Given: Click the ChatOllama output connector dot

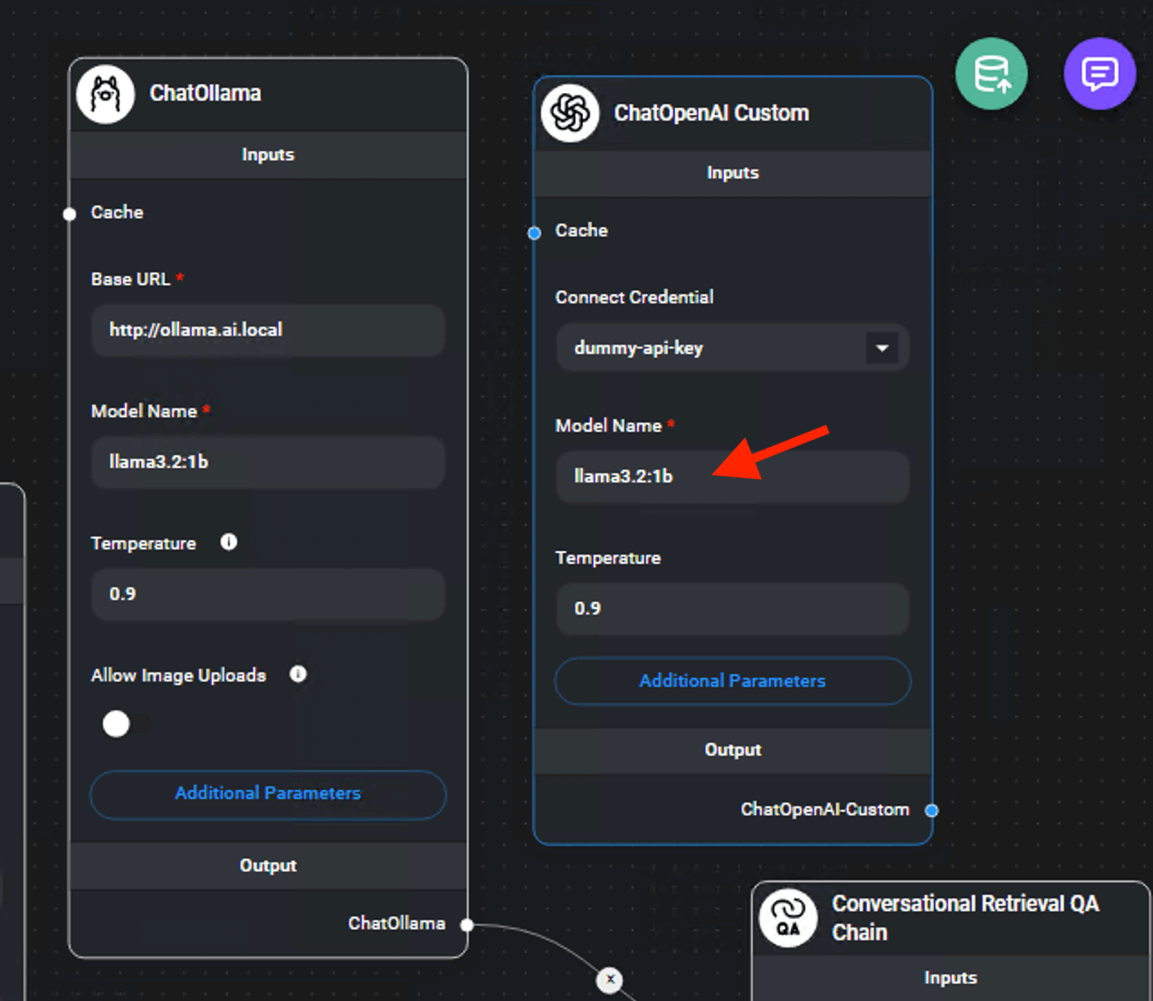Looking at the screenshot, I should (467, 925).
